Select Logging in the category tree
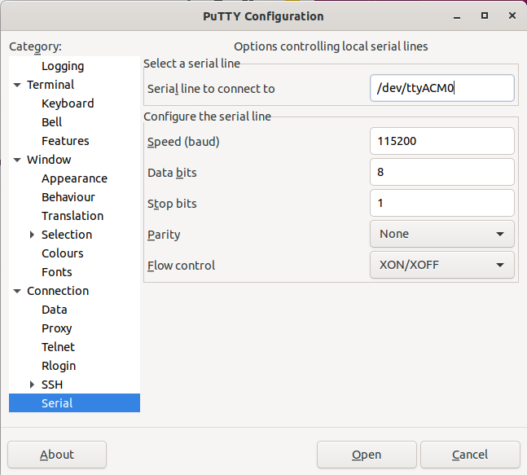527x475 pixels. point(63,66)
